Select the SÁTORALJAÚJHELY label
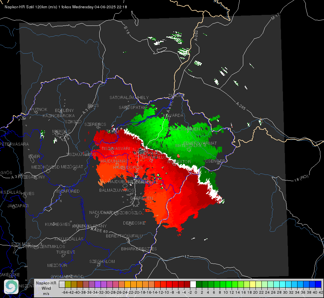 [x=129, y=97]
